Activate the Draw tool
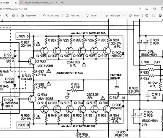The image size is (163, 138). (x=91, y=16)
